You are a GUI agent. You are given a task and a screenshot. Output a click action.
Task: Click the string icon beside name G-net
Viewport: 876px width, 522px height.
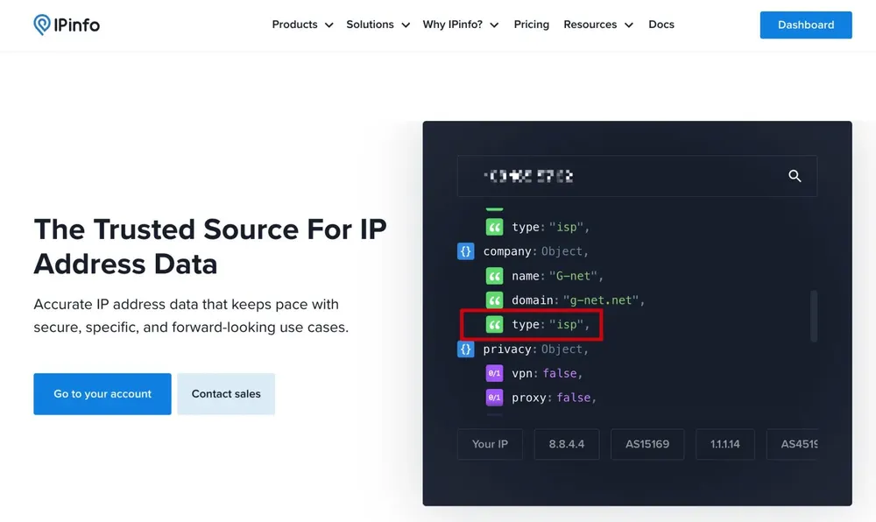(x=494, y=276)
